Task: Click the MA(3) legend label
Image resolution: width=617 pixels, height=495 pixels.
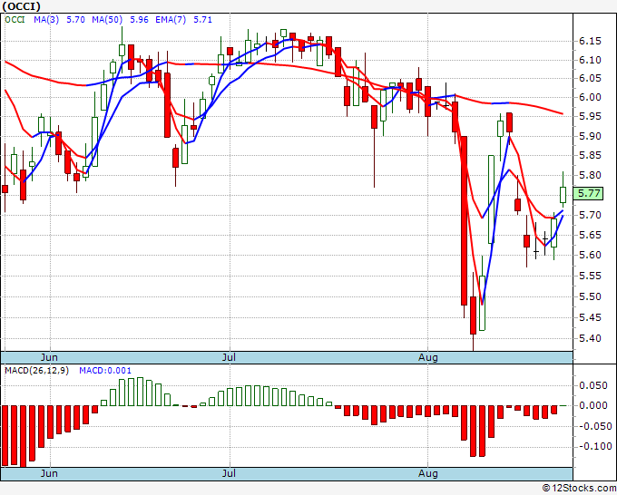Action: tap(46, 20)
